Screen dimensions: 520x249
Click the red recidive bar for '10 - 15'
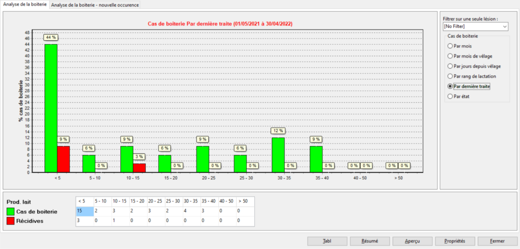coord(140,168)
